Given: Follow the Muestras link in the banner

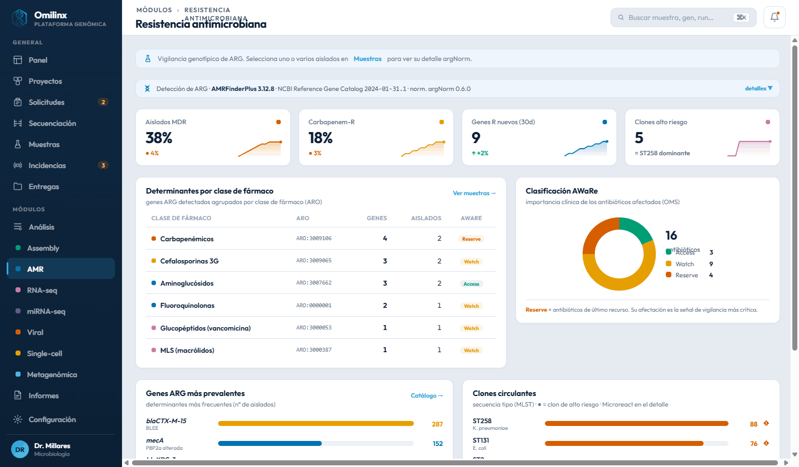Looking at the screenshot, I should (367, 59).
